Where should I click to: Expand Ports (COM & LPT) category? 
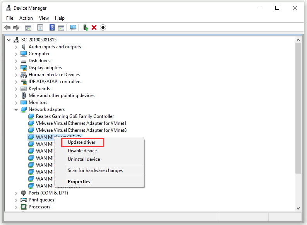[16, 193]
